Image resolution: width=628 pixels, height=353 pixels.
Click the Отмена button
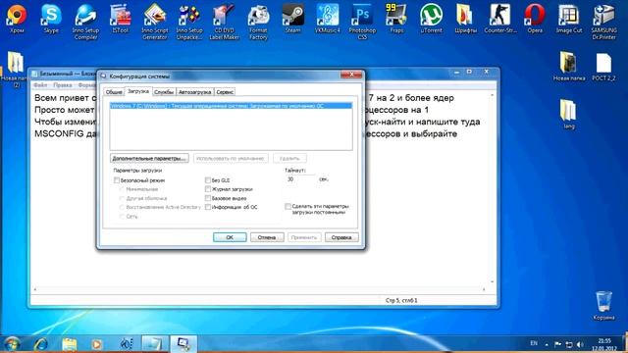pos(267,237)
